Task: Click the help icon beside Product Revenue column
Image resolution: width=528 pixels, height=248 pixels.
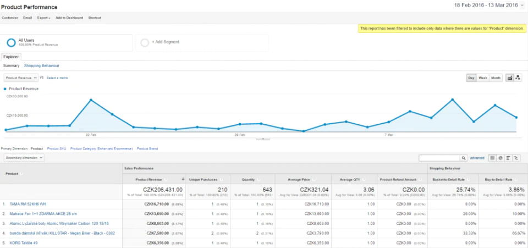Action: (166, 179)
